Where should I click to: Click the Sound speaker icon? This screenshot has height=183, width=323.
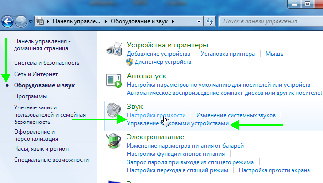(x=113, y=110)
